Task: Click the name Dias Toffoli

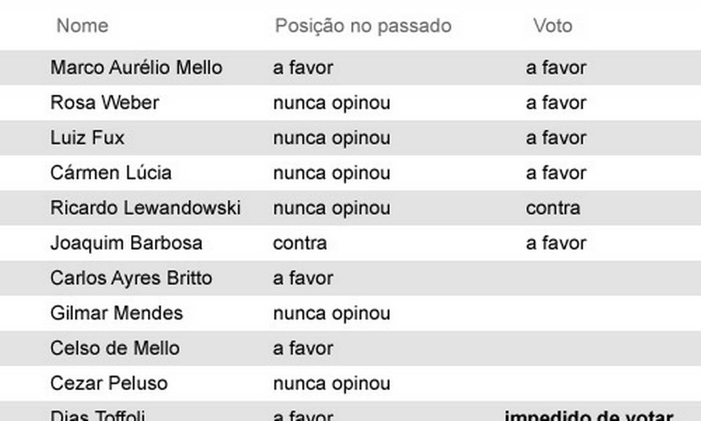Action: pos(97,415)
